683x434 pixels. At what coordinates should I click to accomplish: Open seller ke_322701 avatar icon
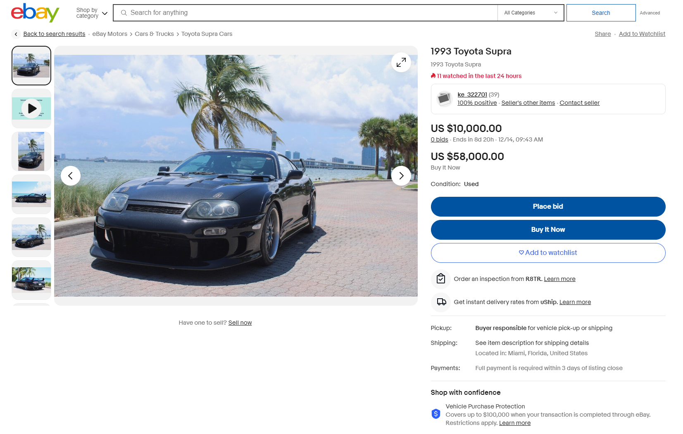pyautogui.click(x=444, y=99)
